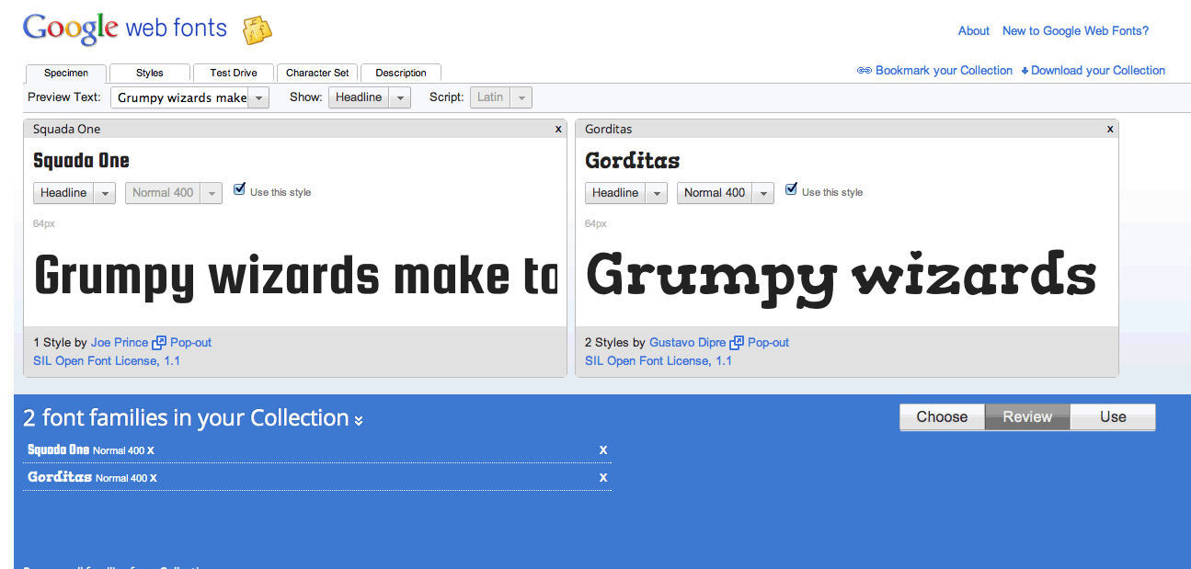Close the Squada One specimen card
This screenshot has width=1191, height=569.
tap(558, 129)
